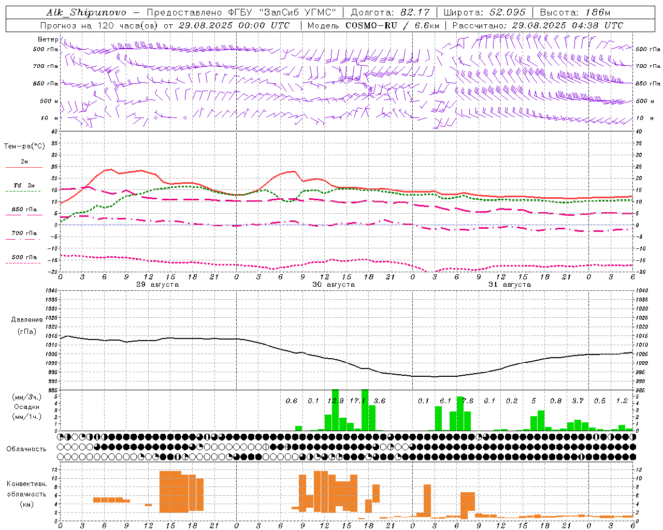Click the Долгота: 82.17 value
663x530 pixels.
[391, 12]
